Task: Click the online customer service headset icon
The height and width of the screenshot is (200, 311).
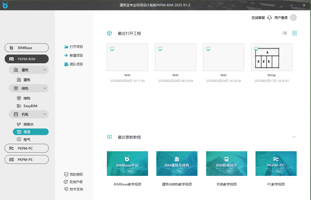Action: pyautogui.click(x=269, y=18)
